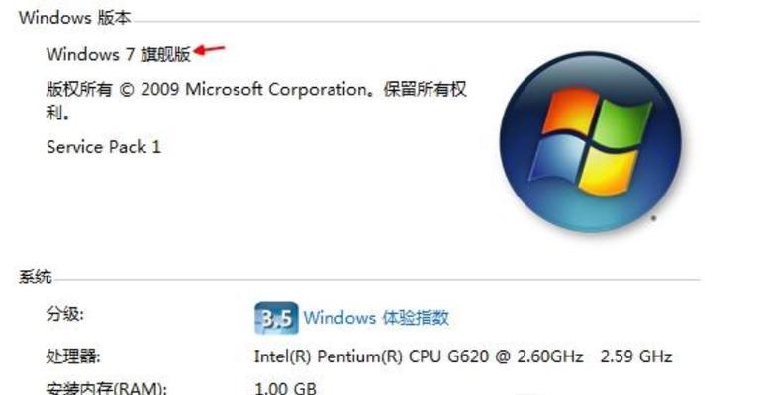Click the Windows 版本 section heading
Image resolution: width=764 pixels, height=395 pixels.
74,18
